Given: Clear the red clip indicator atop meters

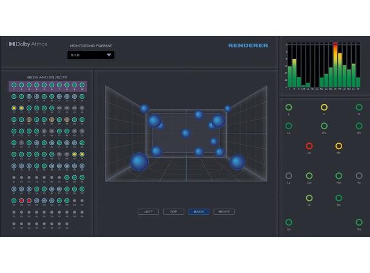Looking at the screenshot, I should point(335,43).
